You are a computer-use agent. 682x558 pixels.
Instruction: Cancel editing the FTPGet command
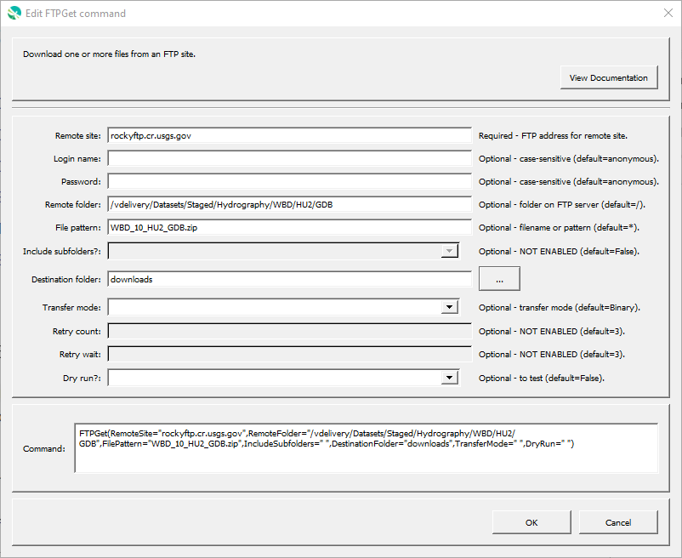pyautogui.click(x=618, y=522)
